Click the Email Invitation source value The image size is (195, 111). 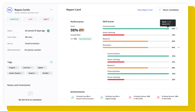tap(32, 44)
